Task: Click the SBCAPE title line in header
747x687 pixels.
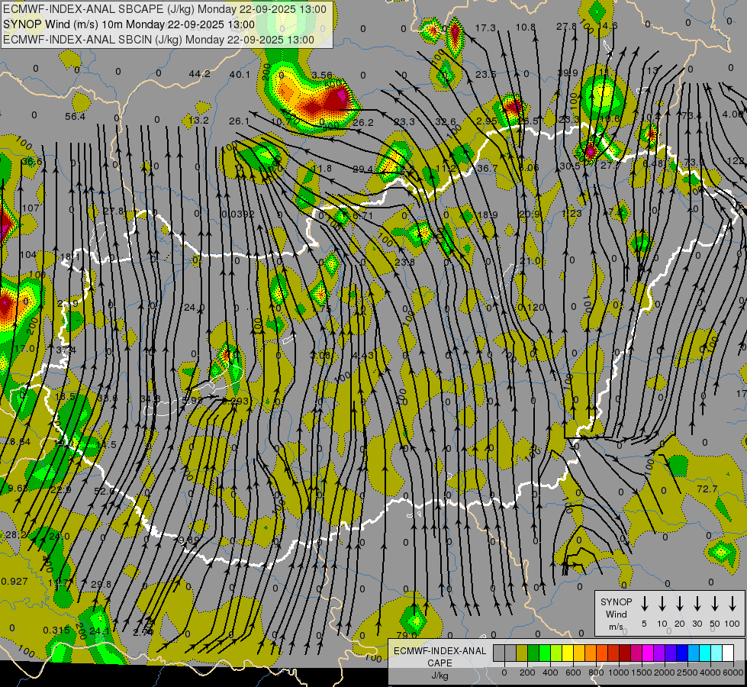Action: click(165, 9)
